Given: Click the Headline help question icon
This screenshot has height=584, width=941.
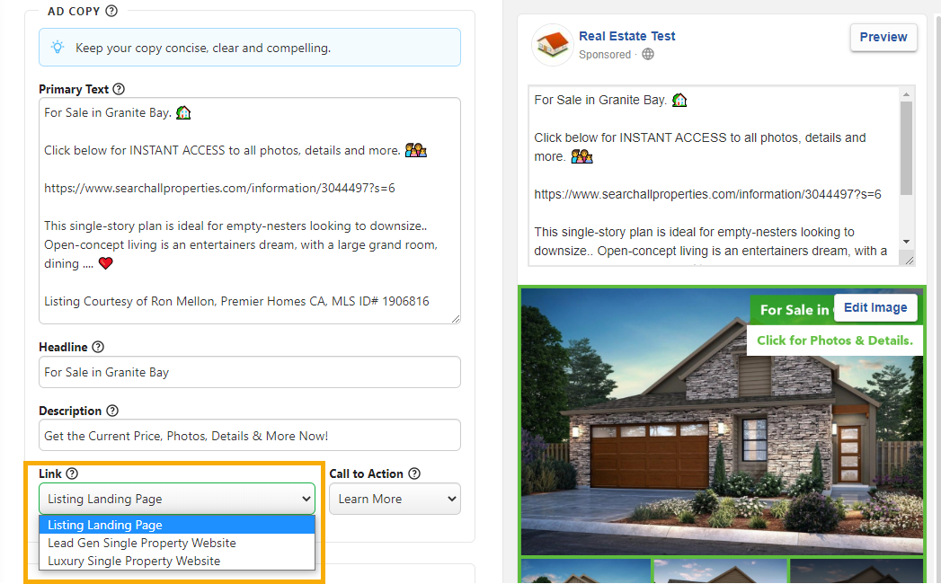Looking at the screenshot, I should pos(98,347).
